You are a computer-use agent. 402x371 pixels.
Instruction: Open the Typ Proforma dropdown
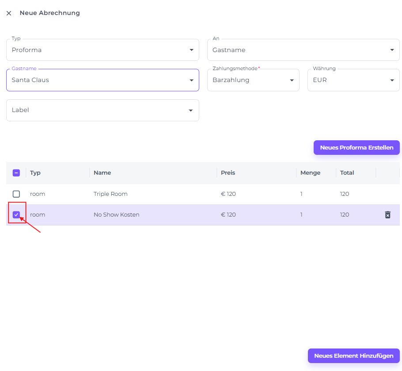click(102, 50)
